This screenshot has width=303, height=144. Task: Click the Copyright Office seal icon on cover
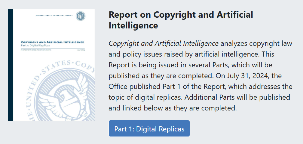(x=81, y=16)
